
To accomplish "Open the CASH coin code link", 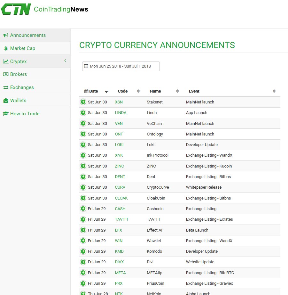I will 120,209.
